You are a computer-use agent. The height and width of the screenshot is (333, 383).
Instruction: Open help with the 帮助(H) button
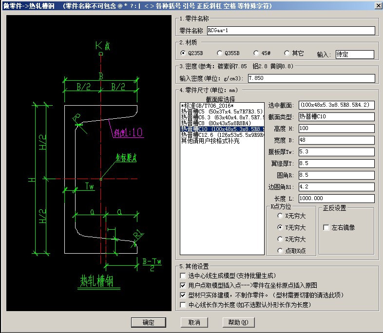click(238, 322)
